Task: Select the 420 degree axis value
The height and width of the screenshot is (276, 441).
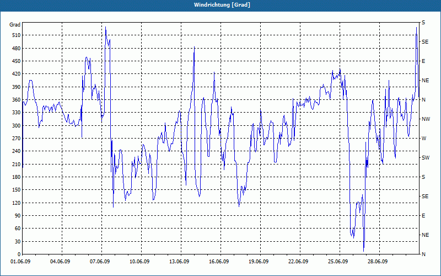Action: [x=17, y=74]
